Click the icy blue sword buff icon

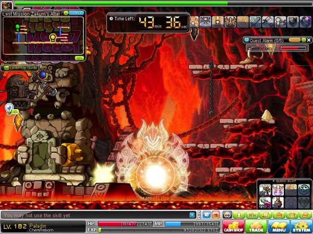pos(255,22)
